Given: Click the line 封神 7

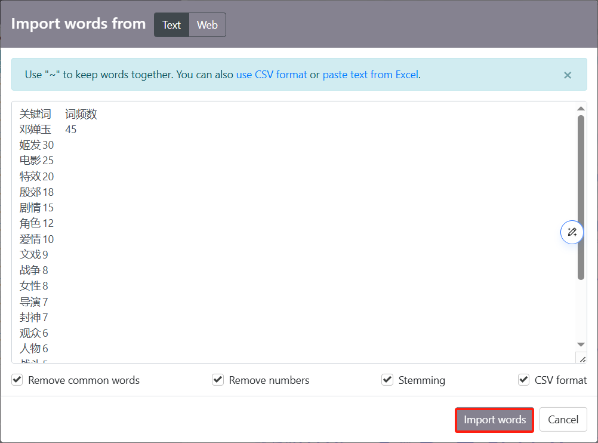Looking at the screenshot, I should tap(34, 318).
